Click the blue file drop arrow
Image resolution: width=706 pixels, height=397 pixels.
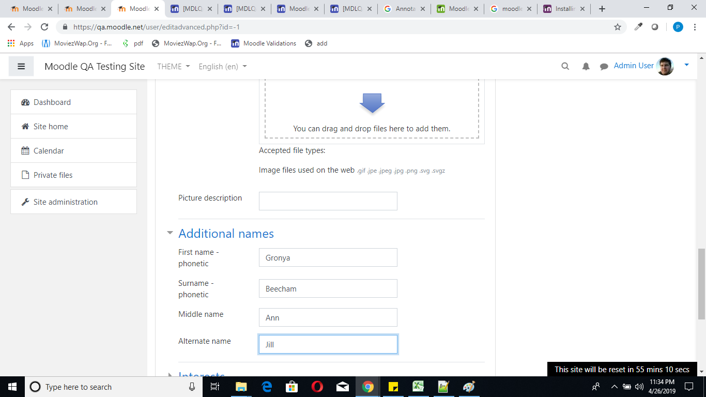click(x=372, y=103)
